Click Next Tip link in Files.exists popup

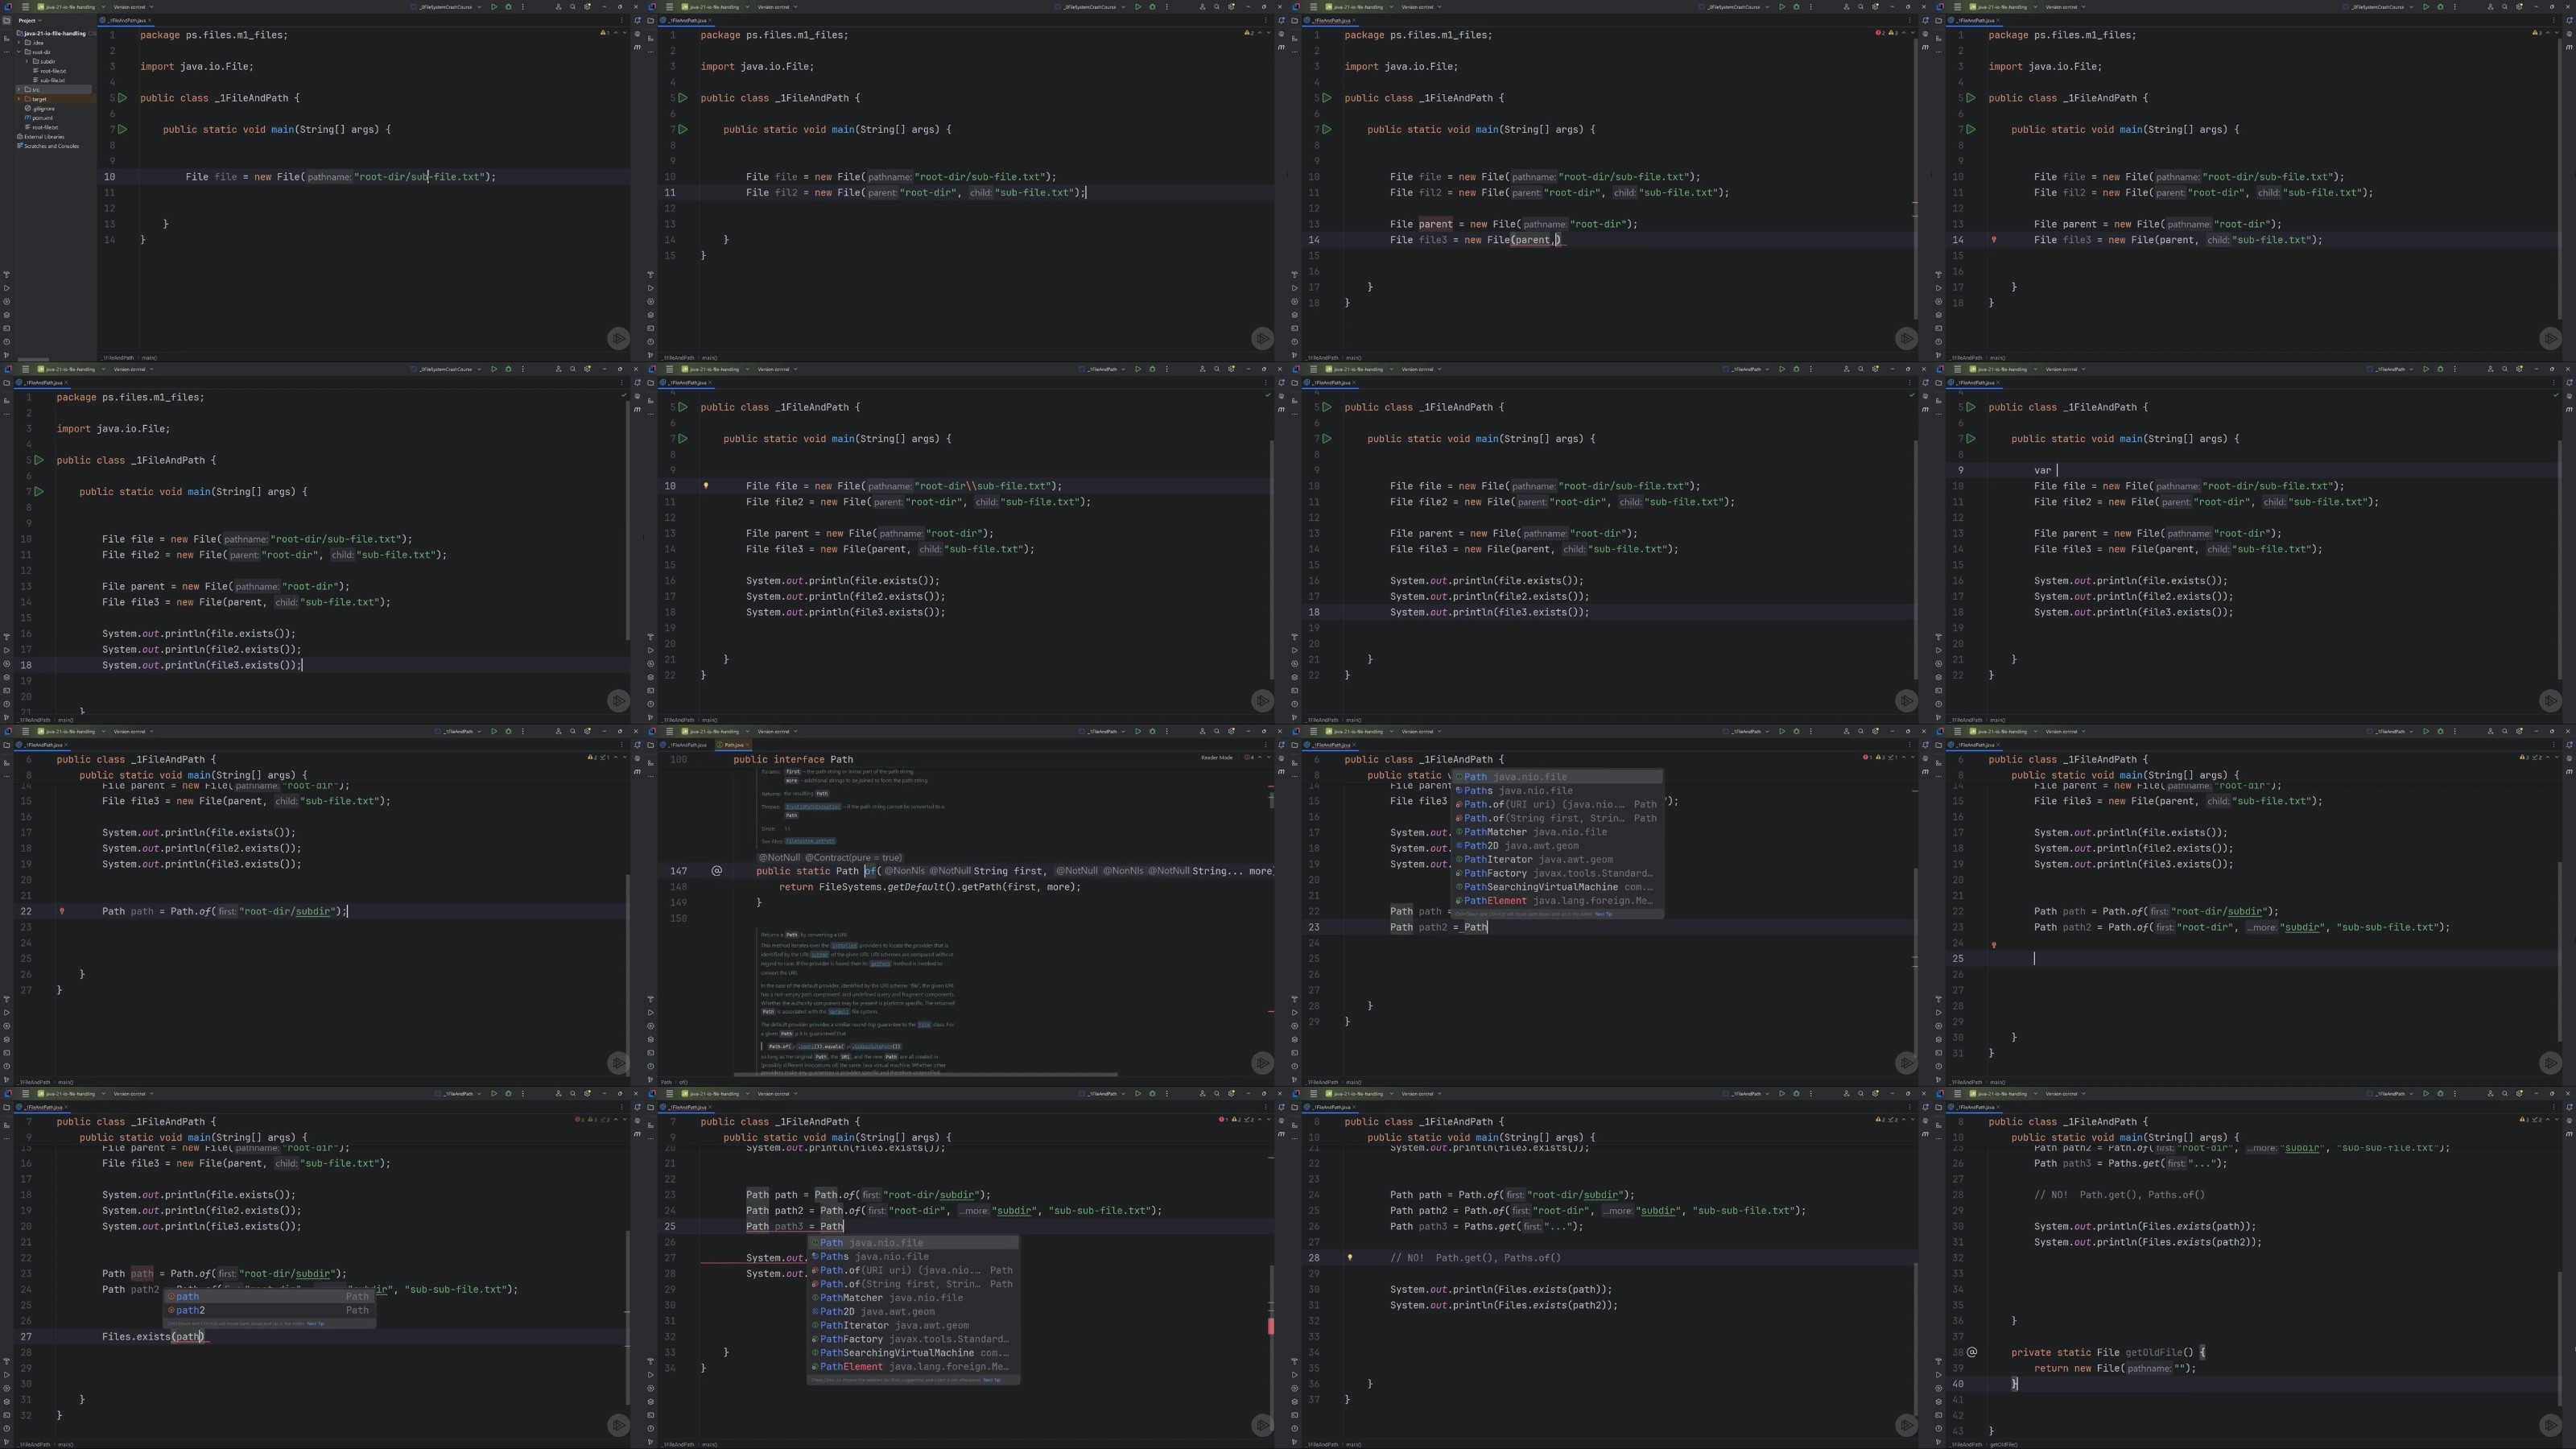(315, 1324)
